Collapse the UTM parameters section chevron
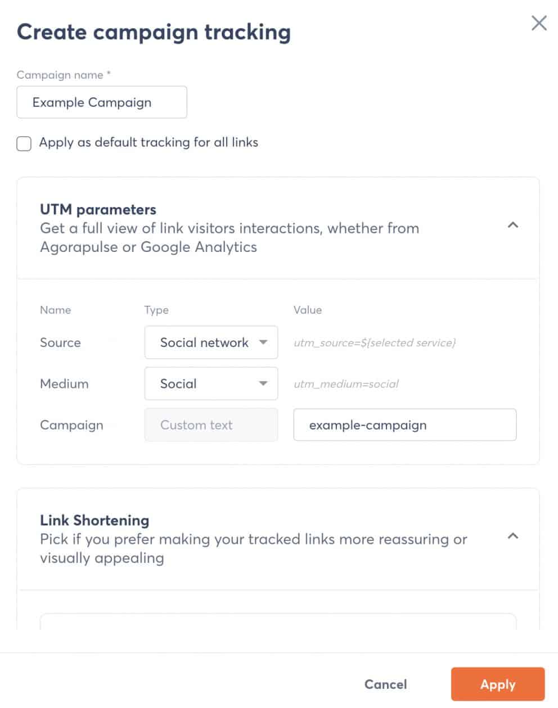The width and height of the screenshot is (558, 708). (512, 225)
